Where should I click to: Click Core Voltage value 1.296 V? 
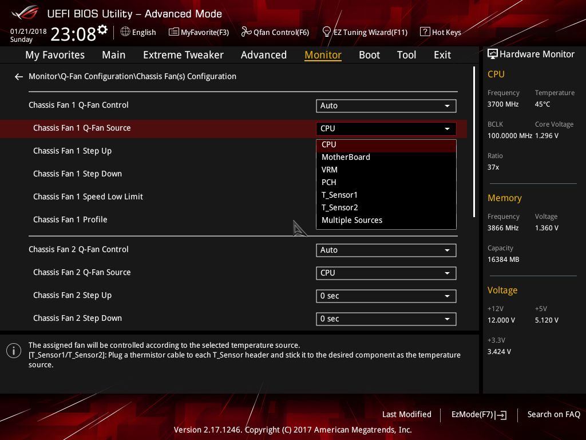pyautogui.click(x=547, y=136)
